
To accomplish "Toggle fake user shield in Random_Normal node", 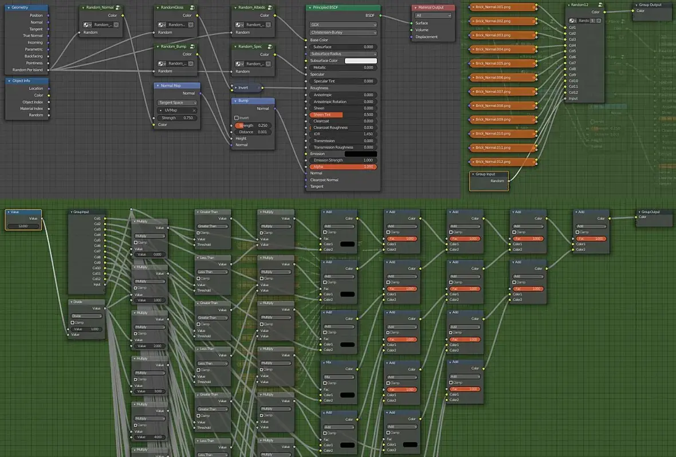I will tap(116, 25).
